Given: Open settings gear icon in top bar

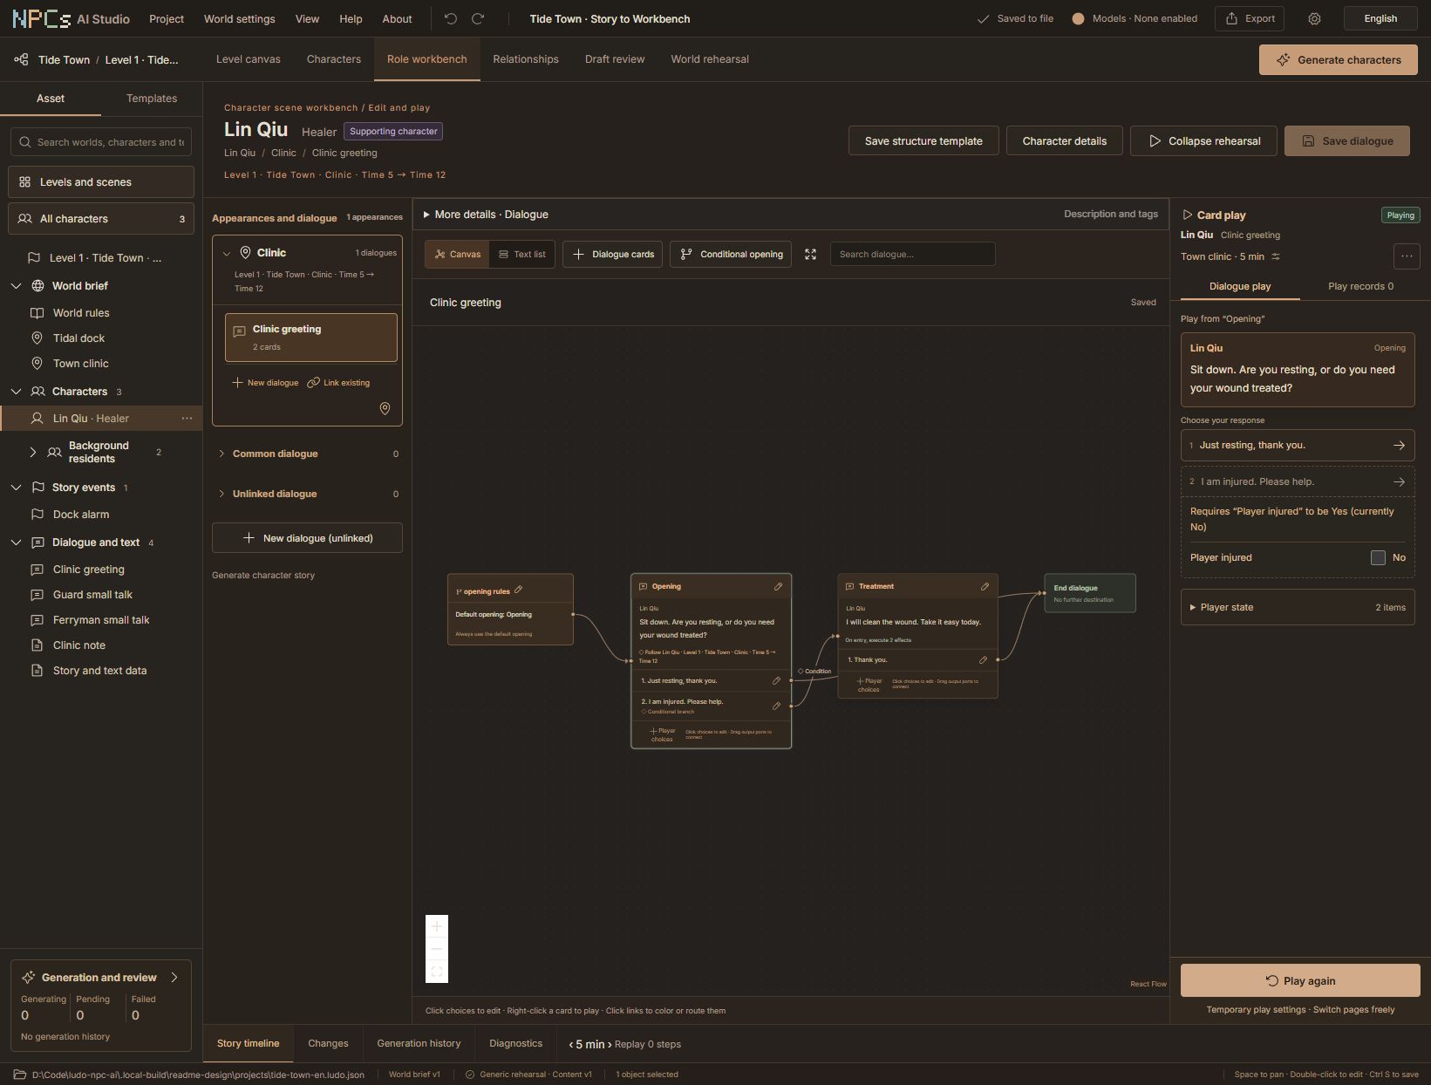Looking at the screenshot, I should point(1314,18).
